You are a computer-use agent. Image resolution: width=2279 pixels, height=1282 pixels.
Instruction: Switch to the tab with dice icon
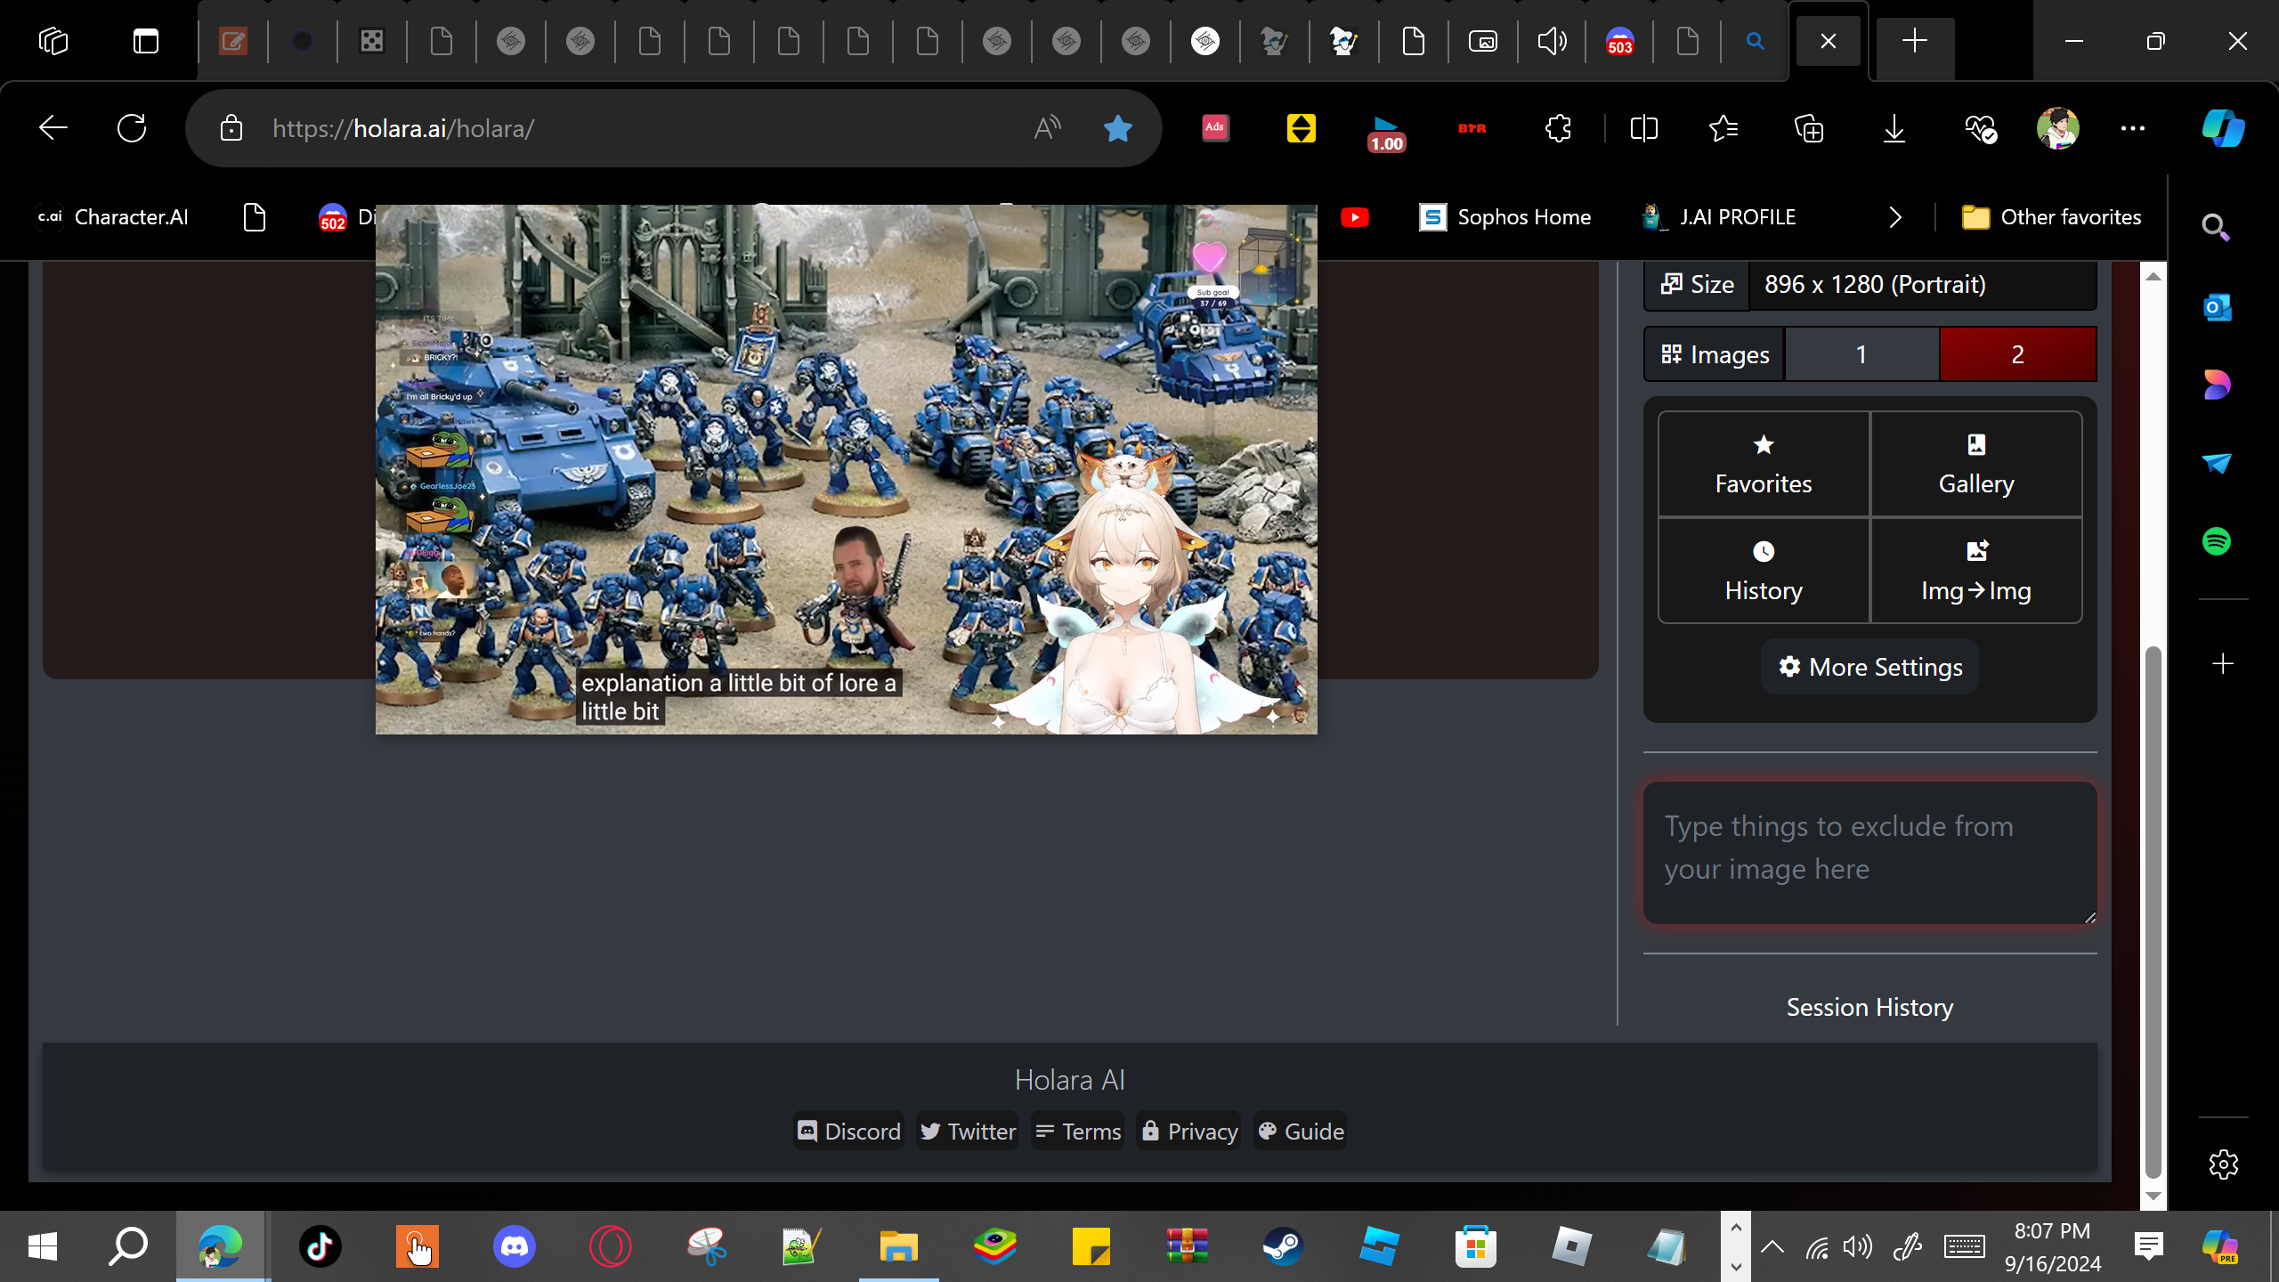[371, 41]
